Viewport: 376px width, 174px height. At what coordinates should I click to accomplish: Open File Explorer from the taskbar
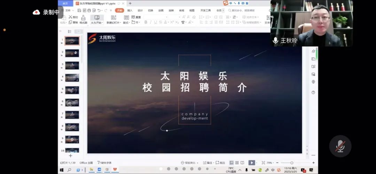(91, 170)
